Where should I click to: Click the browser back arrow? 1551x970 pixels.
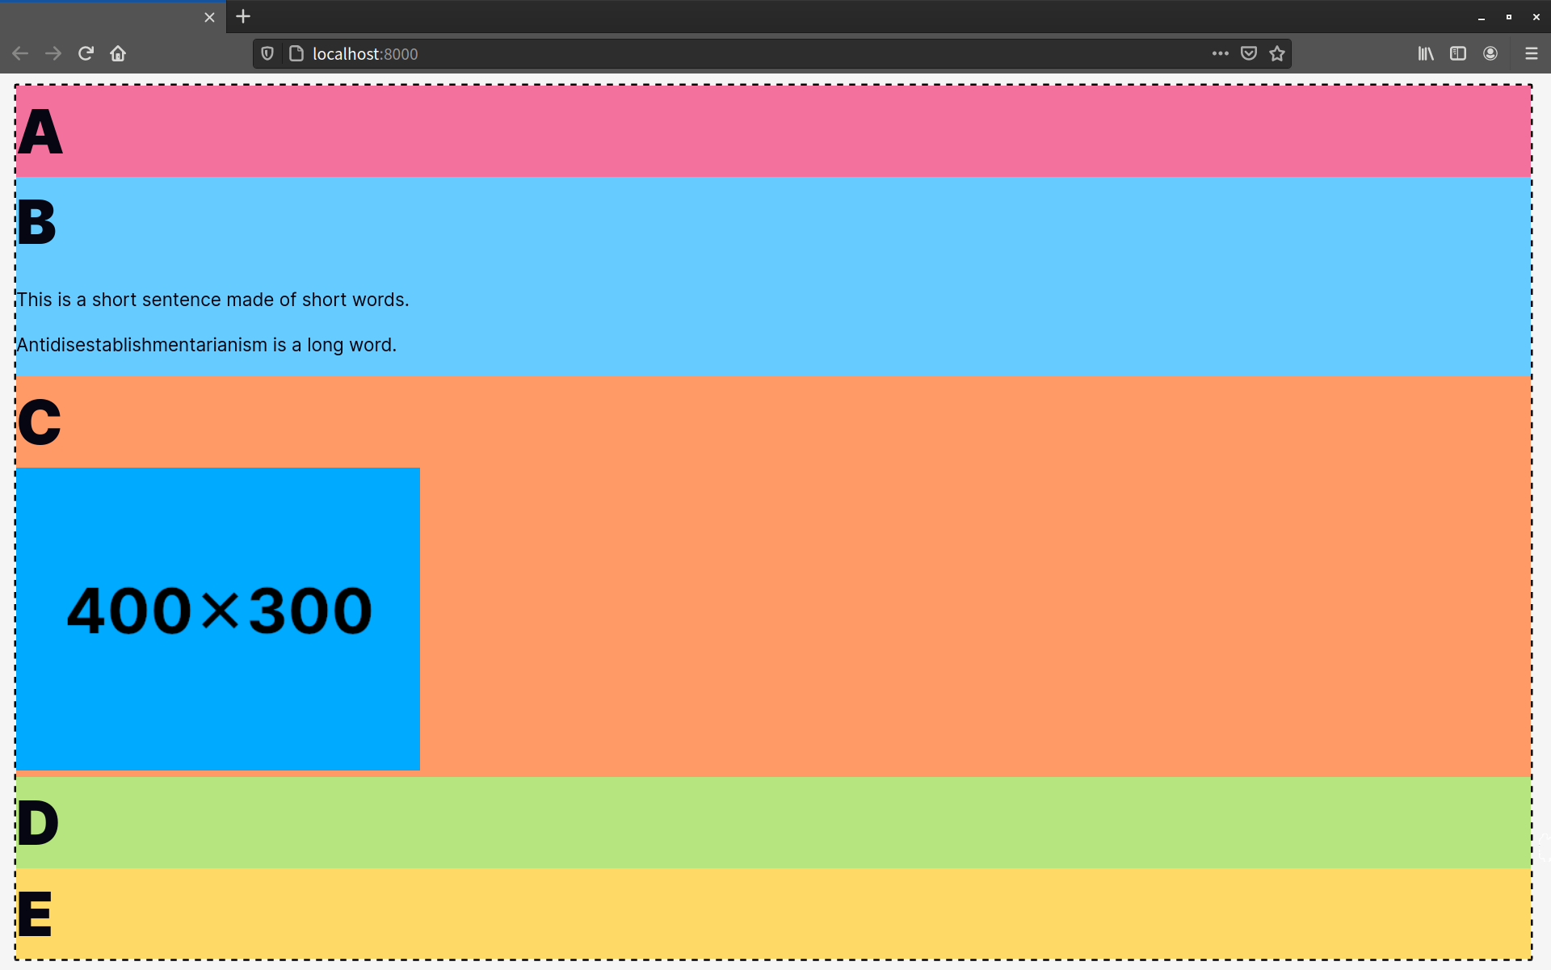pos(20,53)
